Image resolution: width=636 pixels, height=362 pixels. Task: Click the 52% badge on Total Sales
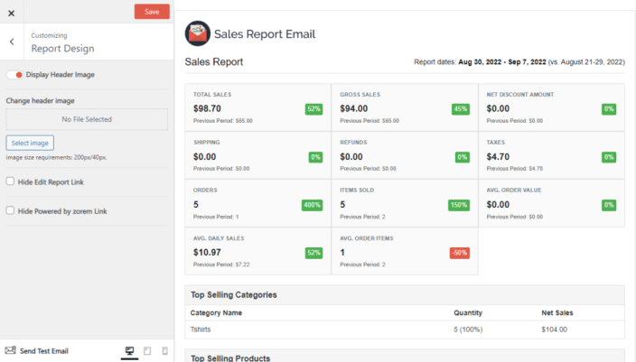click(313, 108)
